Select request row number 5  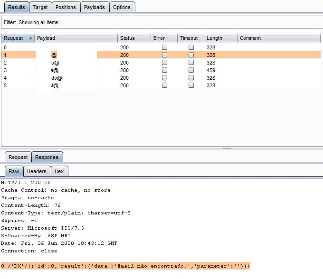tap(161, 85)
